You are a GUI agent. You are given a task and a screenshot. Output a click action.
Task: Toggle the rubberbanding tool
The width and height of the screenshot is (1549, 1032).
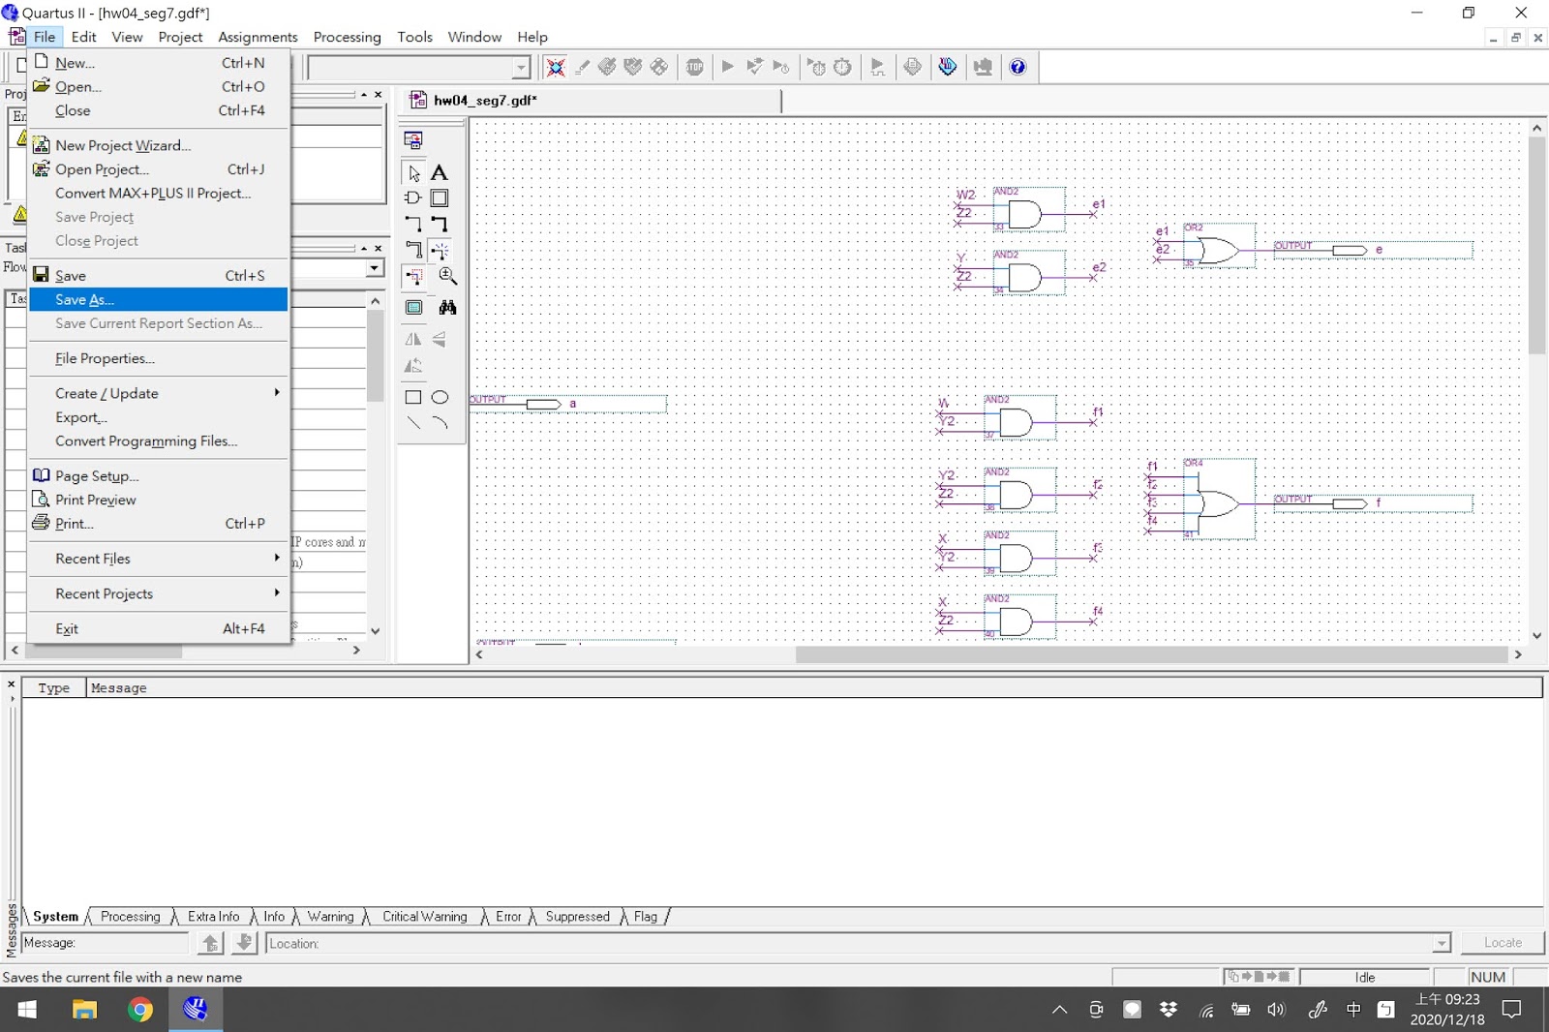tap(440, 250)
